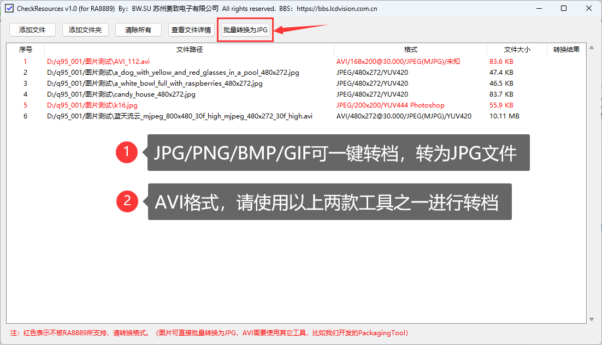The image size is (602, 345).
Task: Sort by the 序号 column header
Action: coord(26,50)
